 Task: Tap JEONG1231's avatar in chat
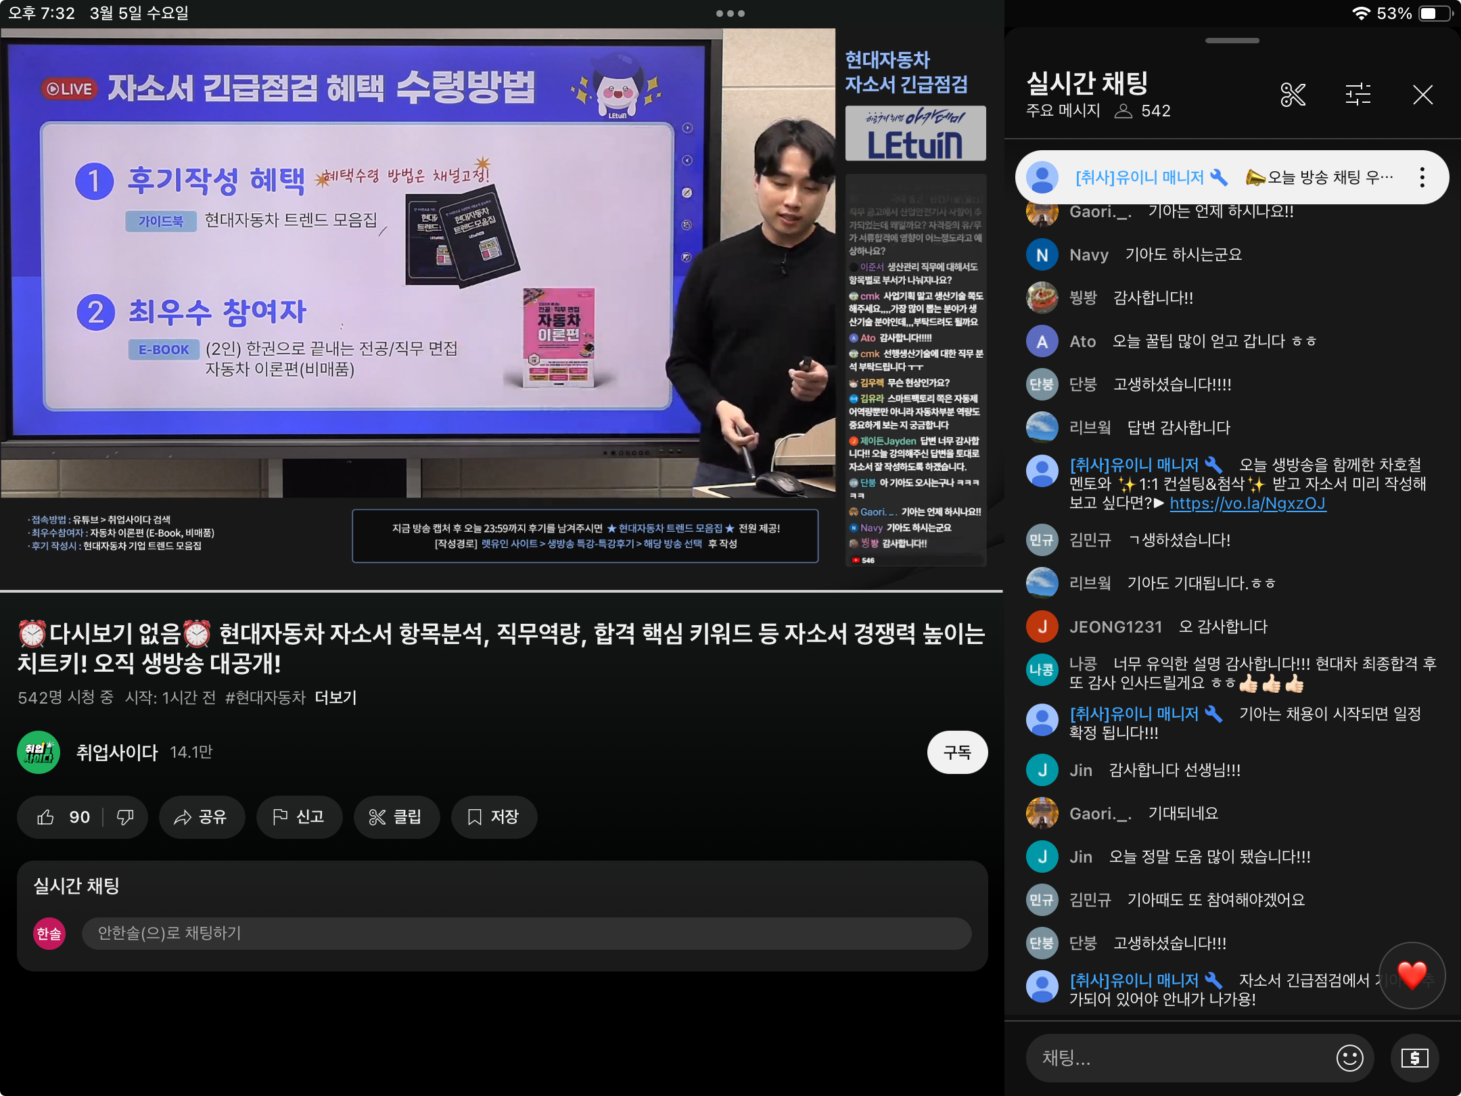1042,626
